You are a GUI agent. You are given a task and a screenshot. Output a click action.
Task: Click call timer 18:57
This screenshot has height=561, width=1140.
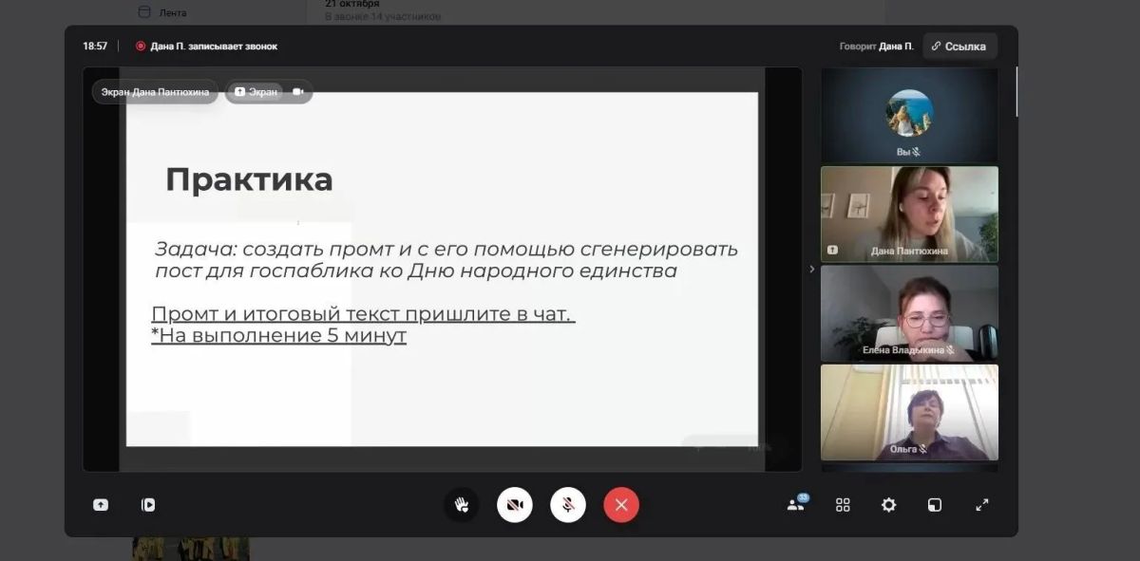click(x=95, y=46)
